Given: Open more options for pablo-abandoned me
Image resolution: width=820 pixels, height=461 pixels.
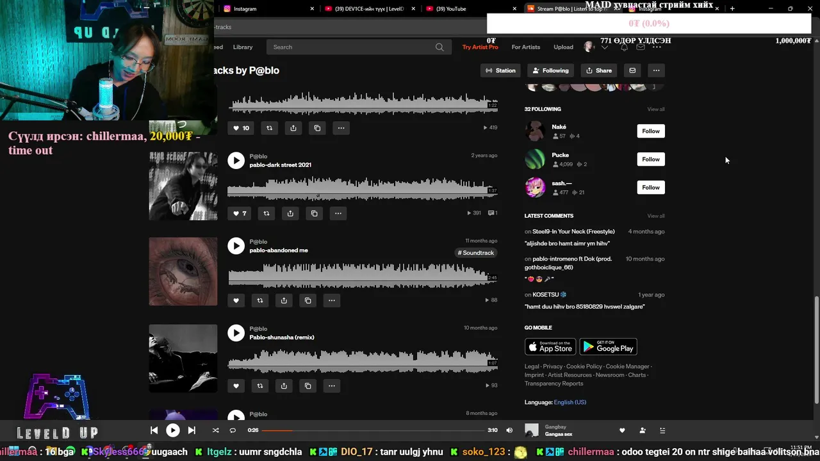Looking at the screenshot, I should (331, 300).
